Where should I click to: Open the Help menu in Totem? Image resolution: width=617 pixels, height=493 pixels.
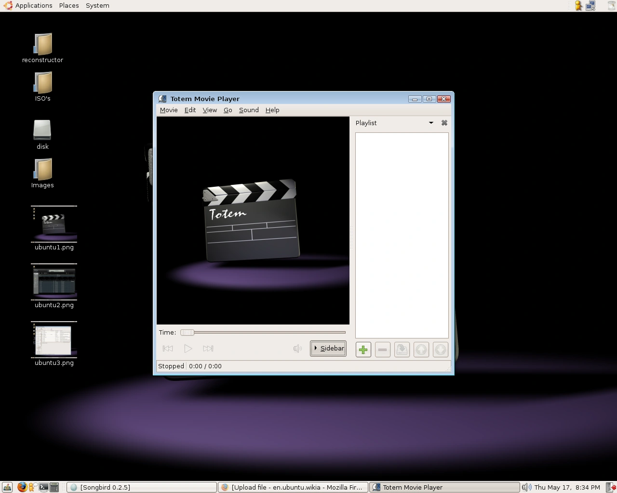[272, 110]
